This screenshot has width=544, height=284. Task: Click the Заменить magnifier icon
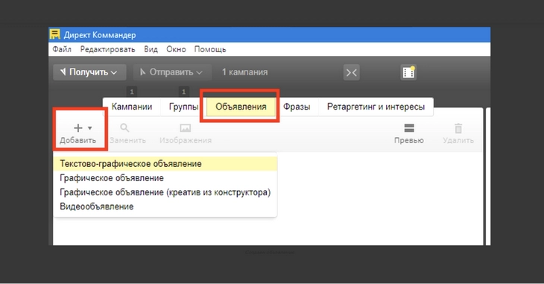[124, 128]
